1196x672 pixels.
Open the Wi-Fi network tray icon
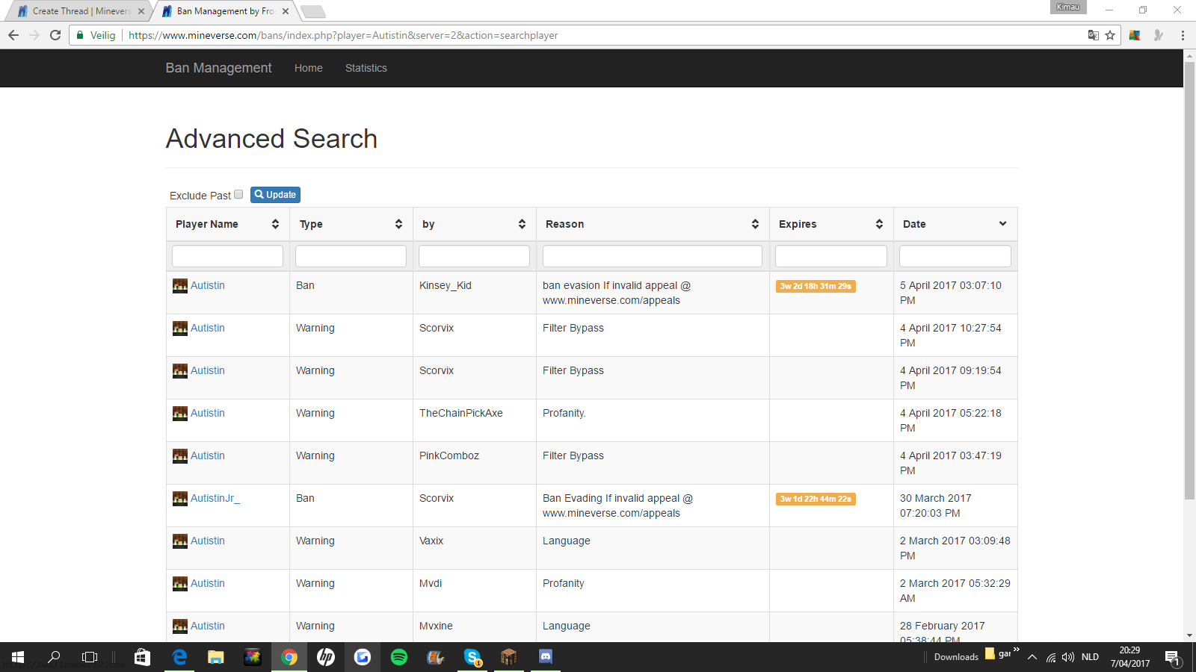click(1051, 657)
